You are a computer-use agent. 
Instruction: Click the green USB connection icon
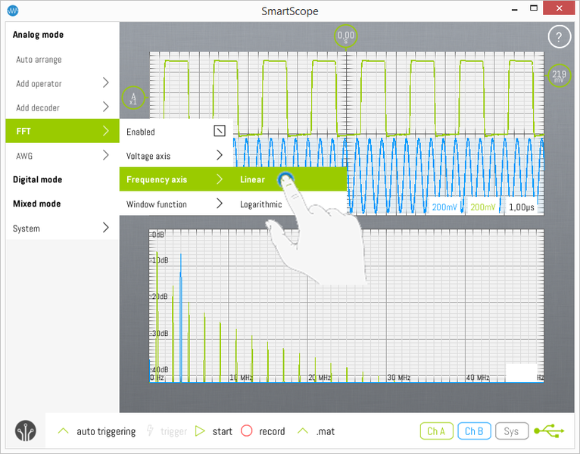pyautogui.click(x=549, y=431)
